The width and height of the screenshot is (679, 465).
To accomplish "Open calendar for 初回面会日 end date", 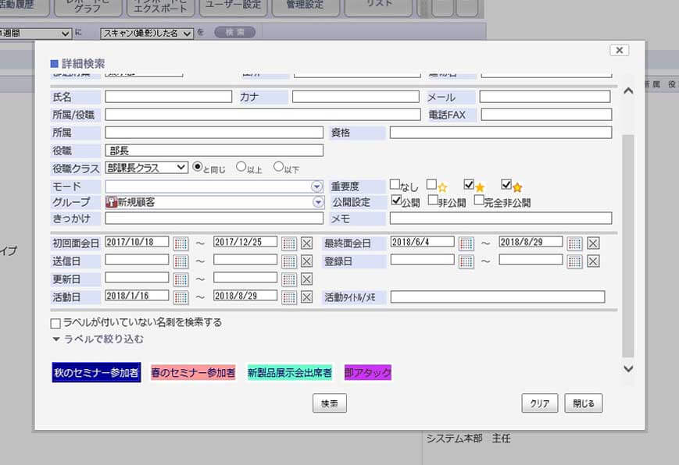I will click(x=289, y=243).
